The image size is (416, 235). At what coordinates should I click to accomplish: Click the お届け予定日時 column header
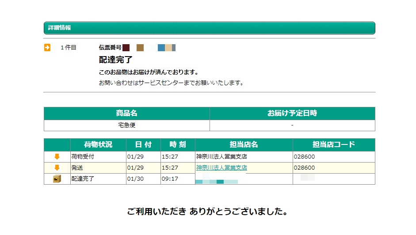point(292,113)
